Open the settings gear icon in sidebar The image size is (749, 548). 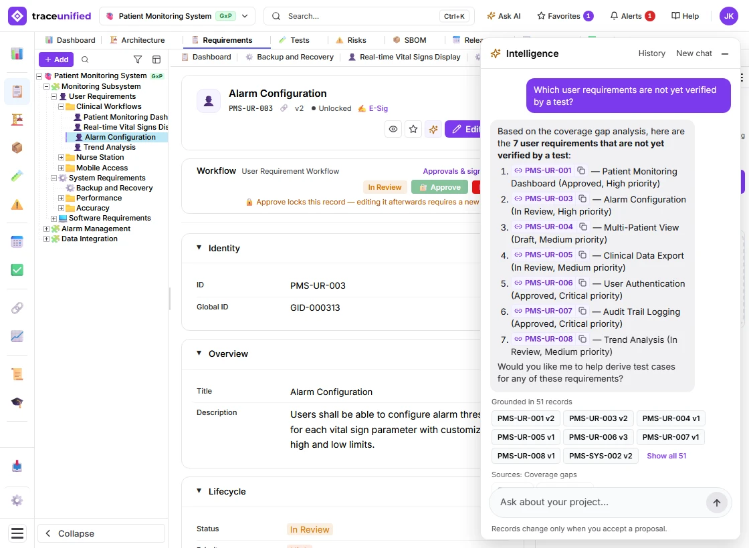click(17, 501)
